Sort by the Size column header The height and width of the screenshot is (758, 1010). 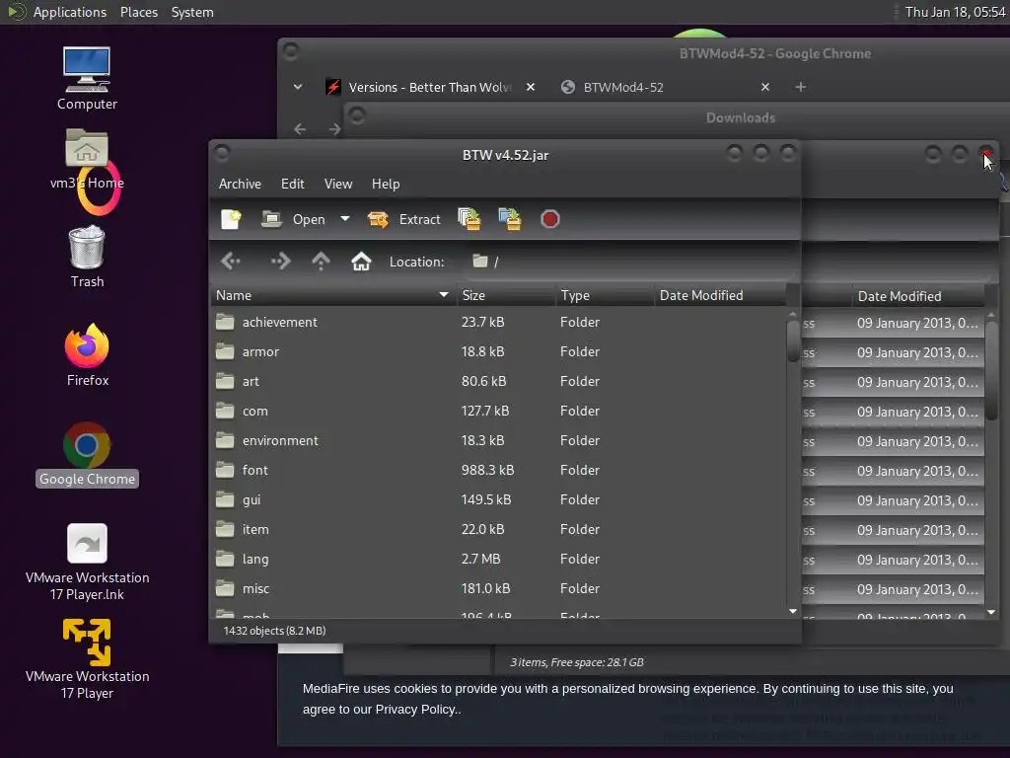(506, 295)
